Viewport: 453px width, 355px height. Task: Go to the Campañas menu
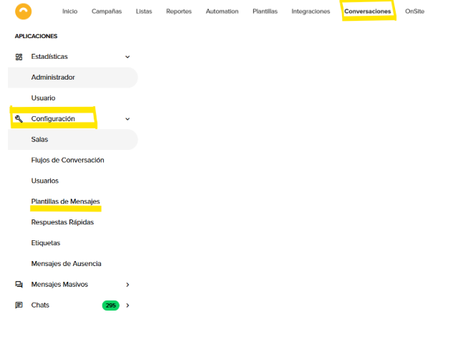(106, 11)
